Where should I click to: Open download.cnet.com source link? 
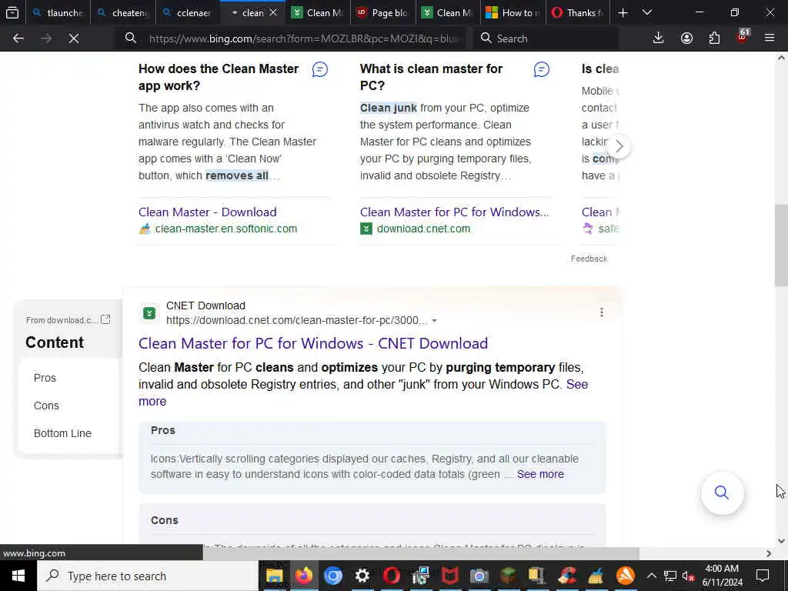(x=423, y=229)
